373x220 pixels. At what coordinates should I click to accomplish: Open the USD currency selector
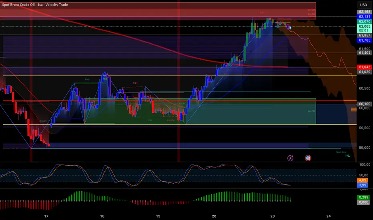point(363,5)
